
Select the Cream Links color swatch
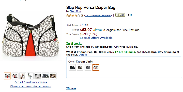pos(96,67)
